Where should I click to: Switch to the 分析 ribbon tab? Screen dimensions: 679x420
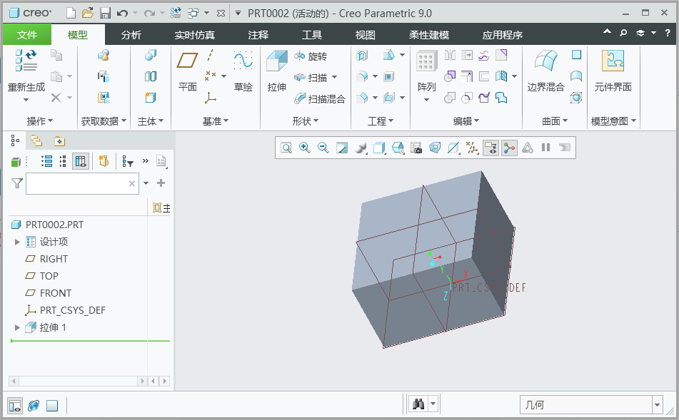click(131, 35)
